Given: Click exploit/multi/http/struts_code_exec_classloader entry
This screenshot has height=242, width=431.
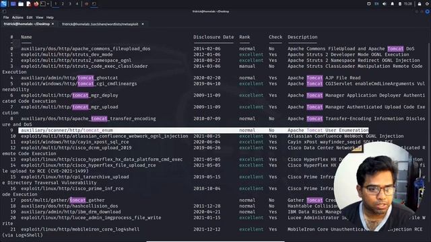Looking at the screenshot, I should coord(84,66).
